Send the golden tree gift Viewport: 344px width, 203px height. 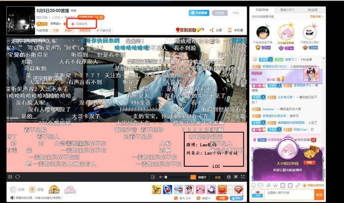pyautogui.click(x=156, y=189)
